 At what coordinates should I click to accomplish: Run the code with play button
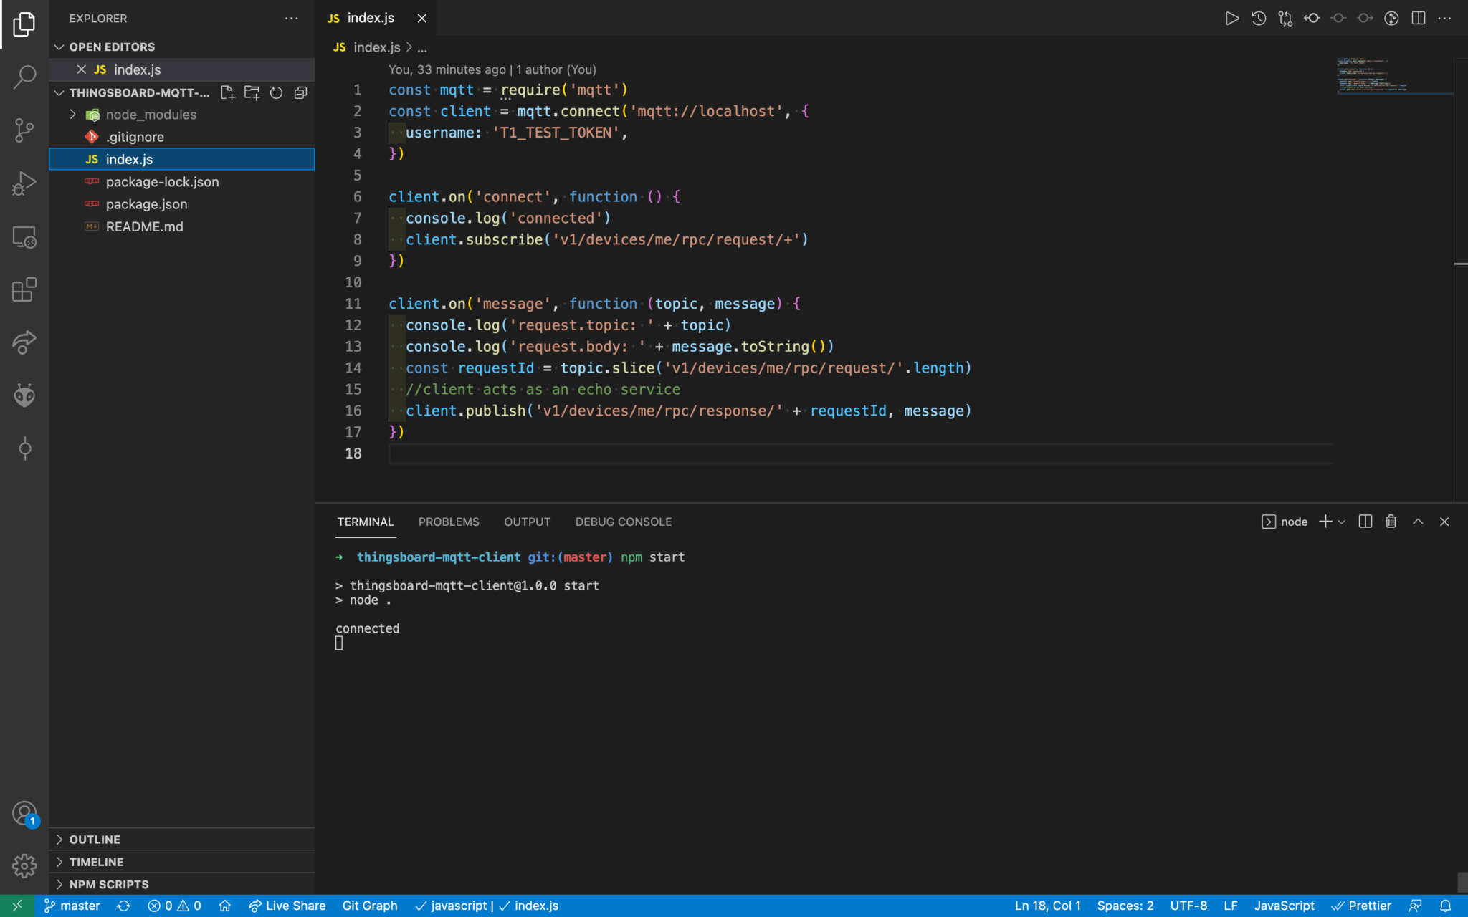[x=1231, y=19]
